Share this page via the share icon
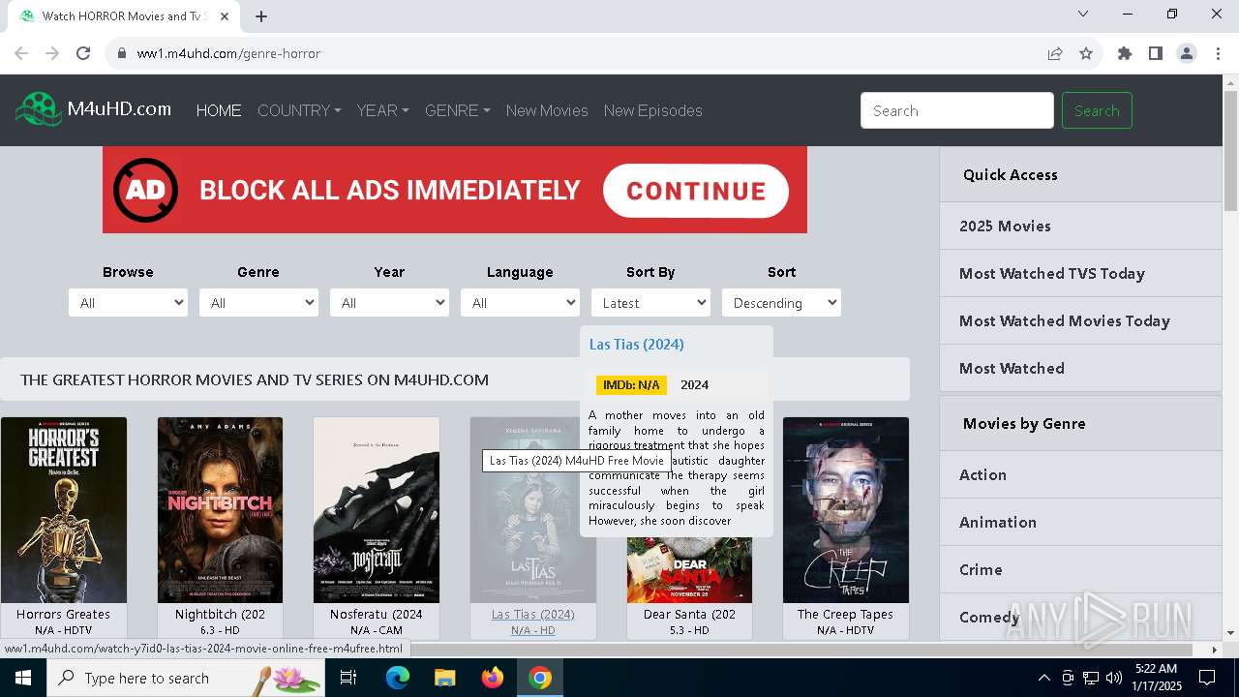The image size is (1239, 697). tap(1055, 53)
